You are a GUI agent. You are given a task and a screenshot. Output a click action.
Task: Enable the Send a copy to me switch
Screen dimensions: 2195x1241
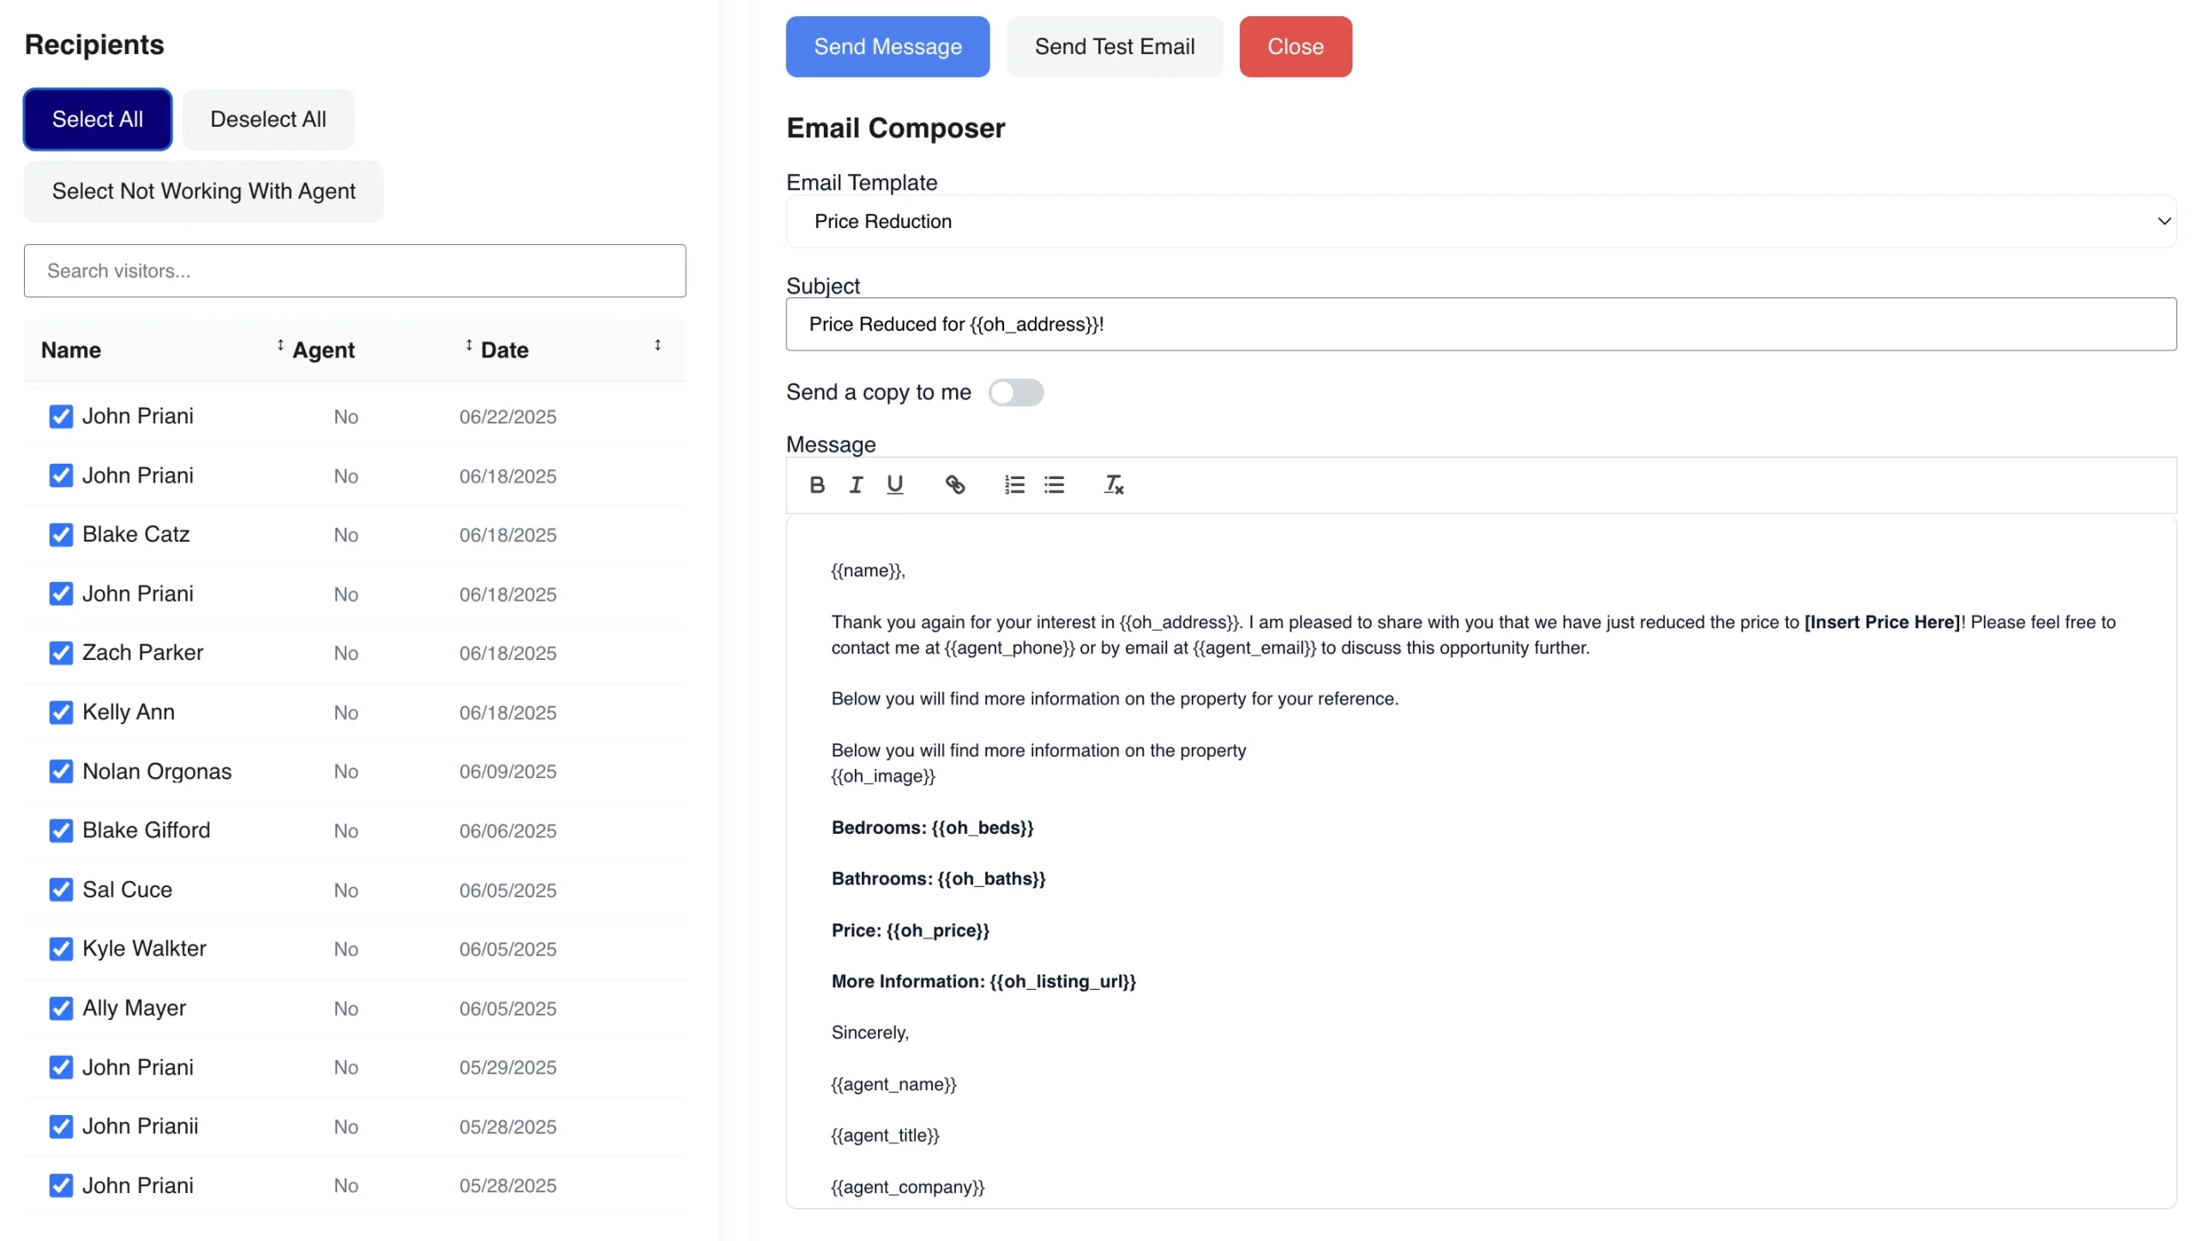pos(1015,393)
